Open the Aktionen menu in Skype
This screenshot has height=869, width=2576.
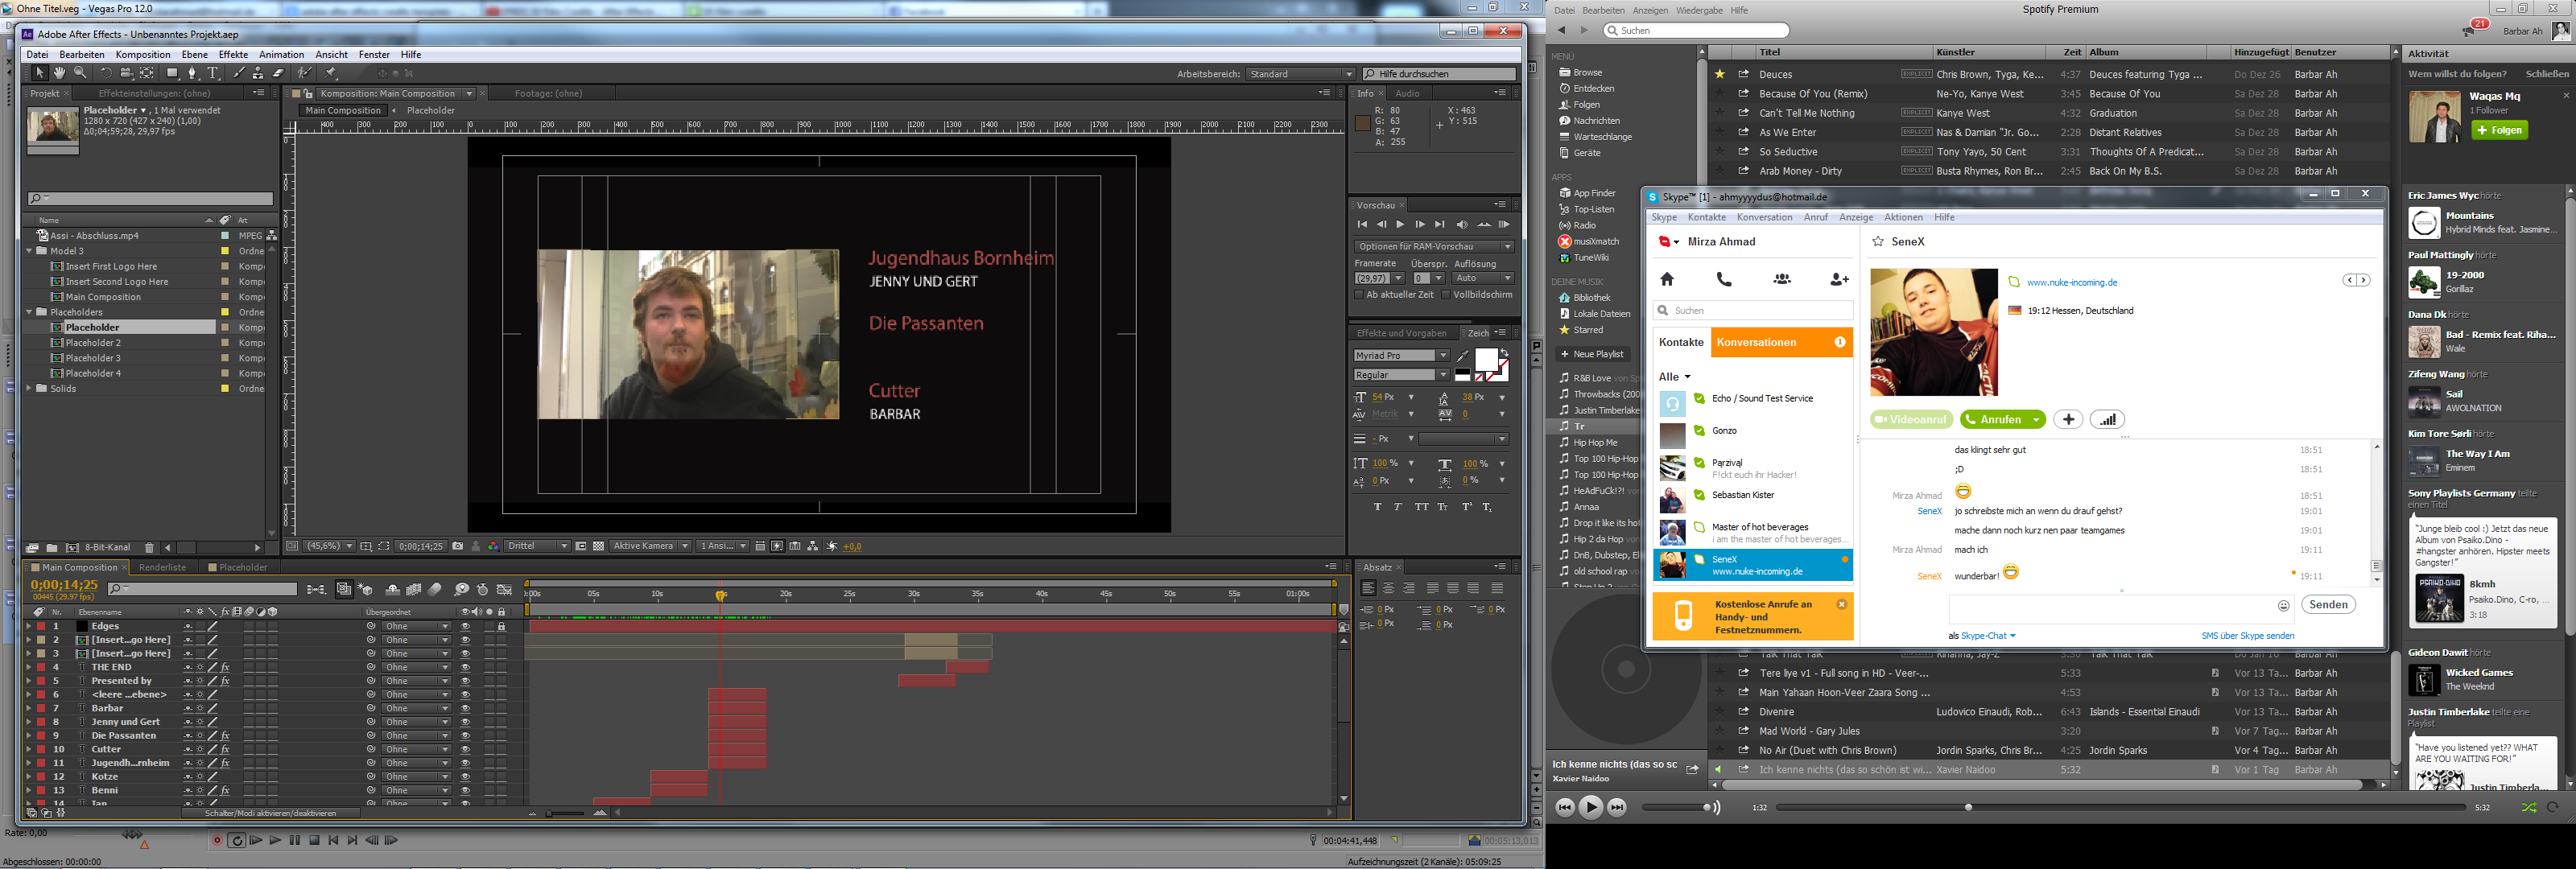pyautogui.click(x=1903, y=217)
